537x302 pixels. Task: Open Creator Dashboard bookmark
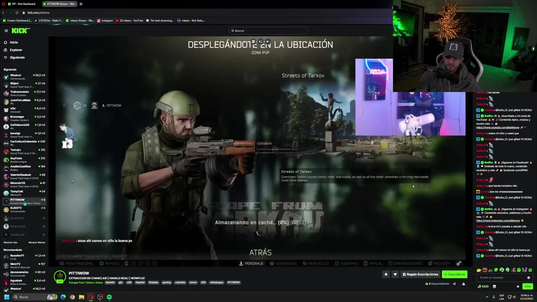pyautogui.click(x=17, y=20)
